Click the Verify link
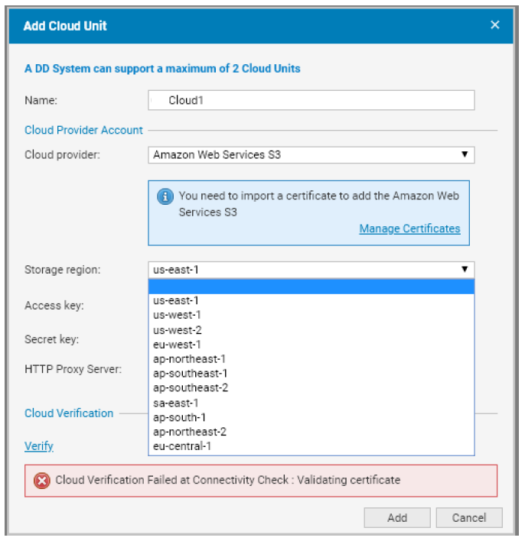 (x=39, y=446)
